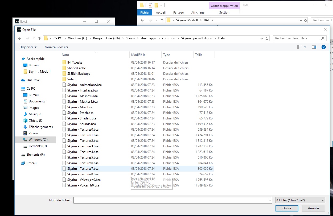
Task: Open Images in the navigation pane
Action: tap(34, 108)
